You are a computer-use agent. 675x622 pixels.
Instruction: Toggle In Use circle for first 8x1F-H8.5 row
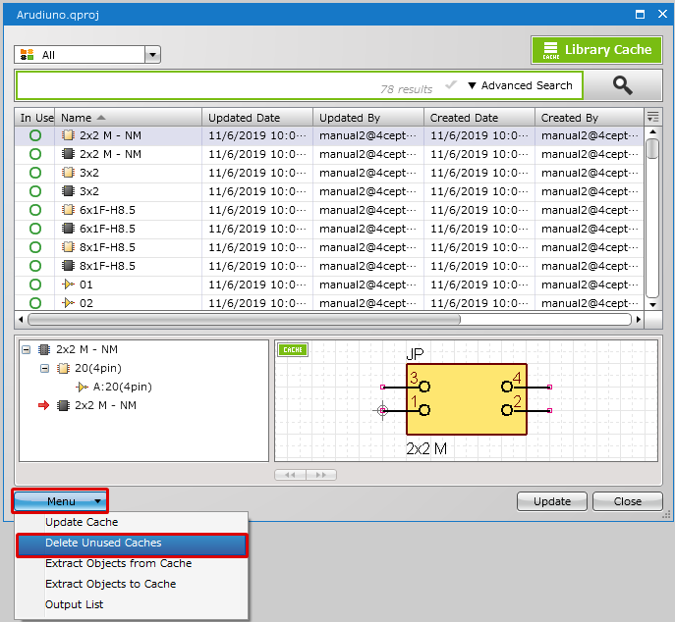pos(35,247)
